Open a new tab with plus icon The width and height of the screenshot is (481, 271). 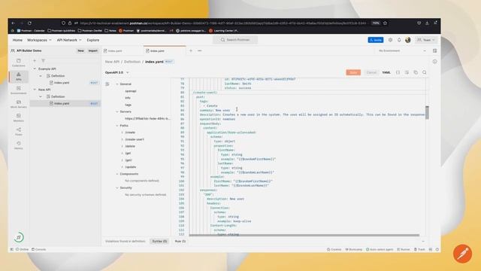click(191, 50)
